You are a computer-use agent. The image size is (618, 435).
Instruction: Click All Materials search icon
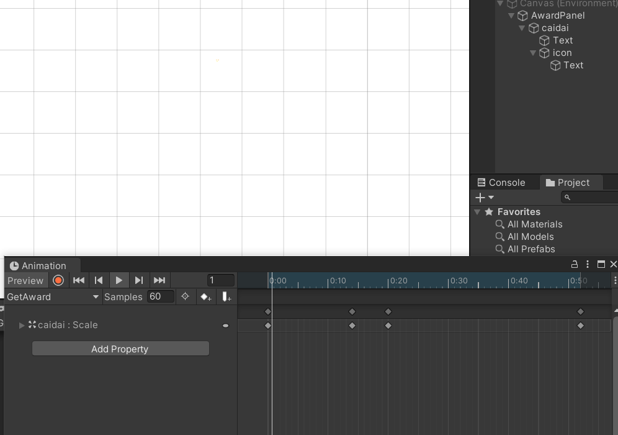point(499,224)
